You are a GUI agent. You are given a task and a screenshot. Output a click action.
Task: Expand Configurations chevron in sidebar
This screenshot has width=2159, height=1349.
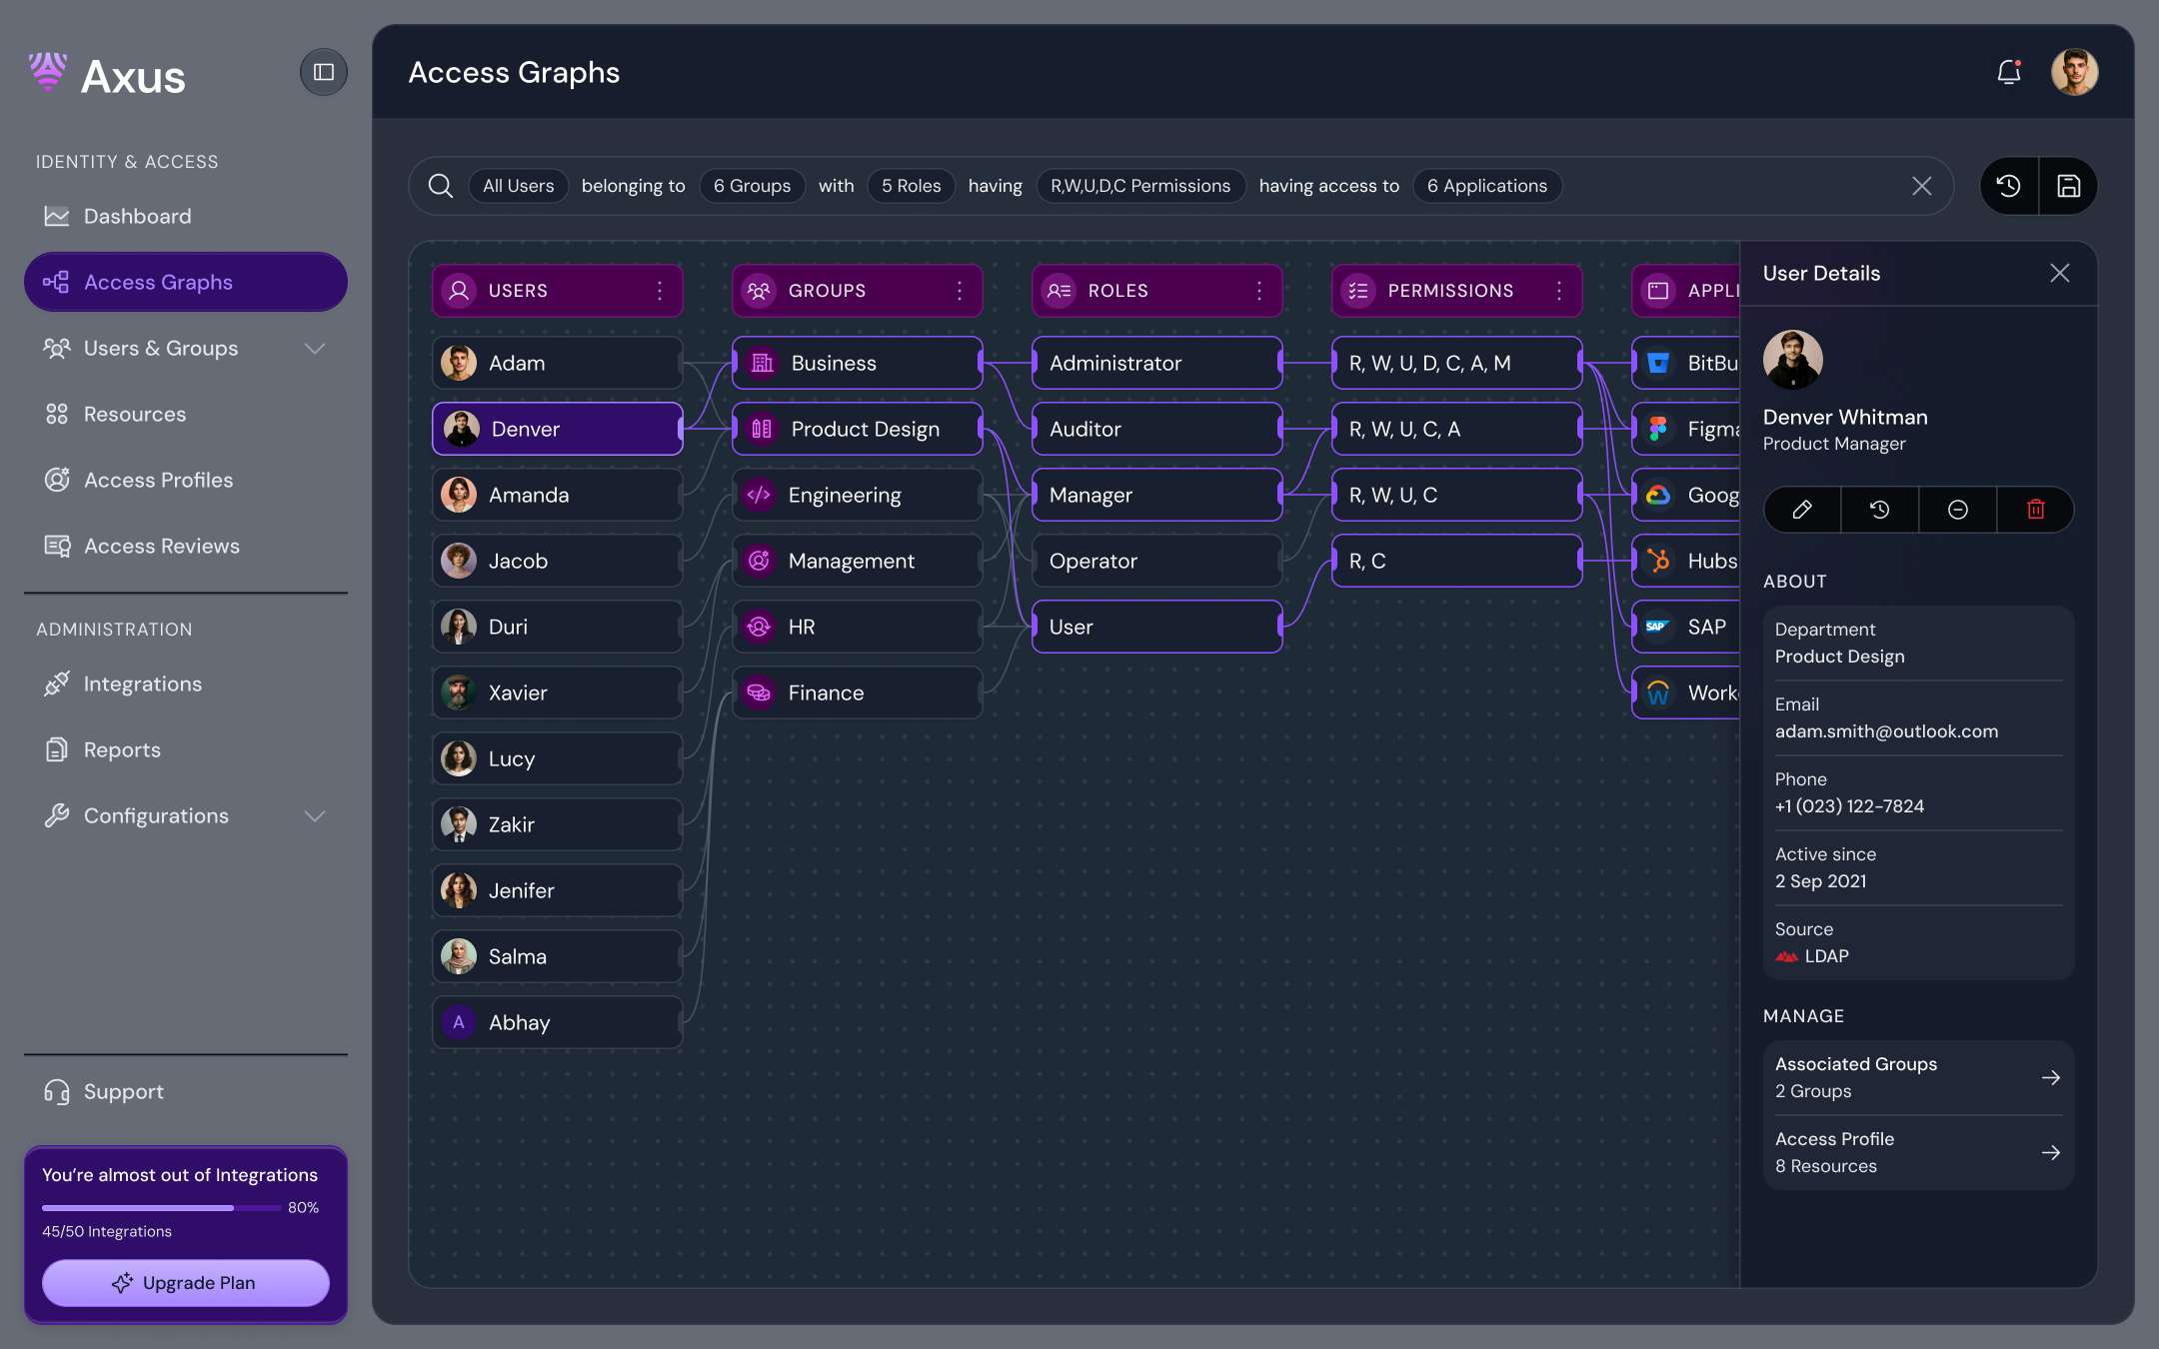[315, 816]
